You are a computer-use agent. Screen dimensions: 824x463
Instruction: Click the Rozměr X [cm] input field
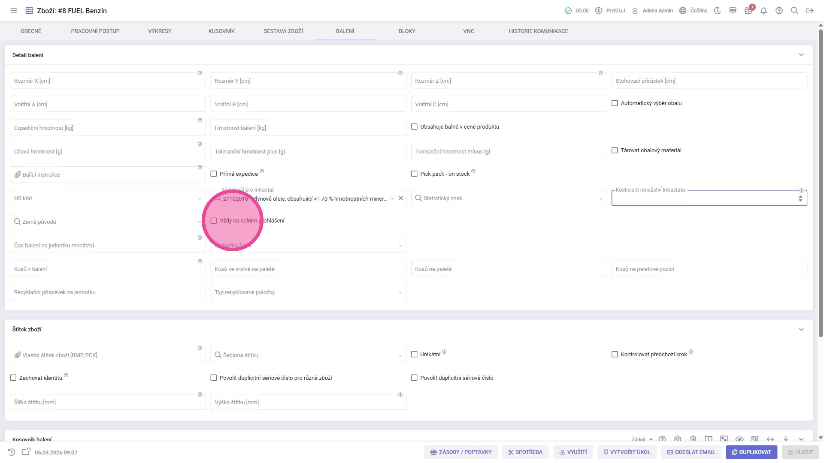pyautogui.click(x=108, y=81)
